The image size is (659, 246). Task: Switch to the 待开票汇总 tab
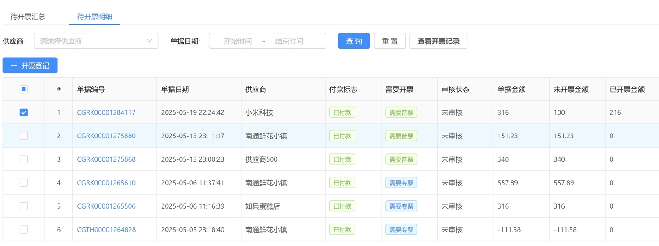coord(28,17)
